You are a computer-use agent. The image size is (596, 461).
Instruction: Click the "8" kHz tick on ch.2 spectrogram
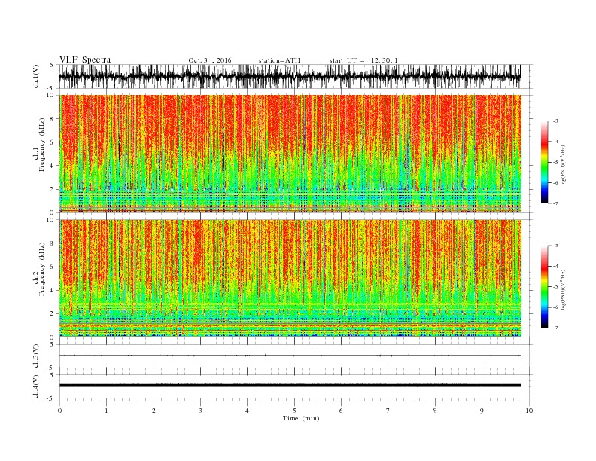click(53, 243)
